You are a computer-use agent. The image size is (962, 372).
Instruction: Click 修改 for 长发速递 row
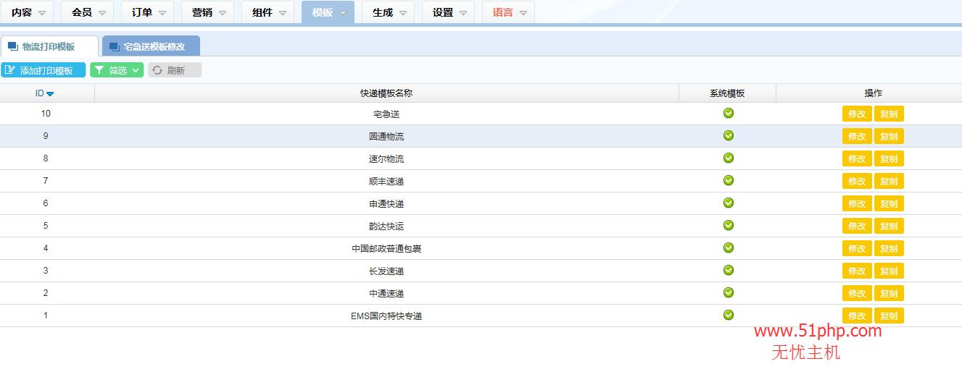tap(857, 271)
